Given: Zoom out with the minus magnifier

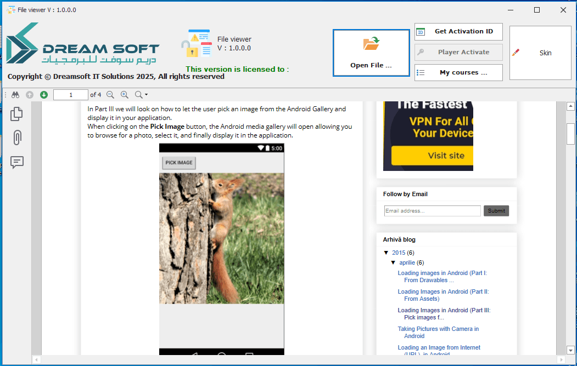Looking at the screenshot, I should click(110, 95).
